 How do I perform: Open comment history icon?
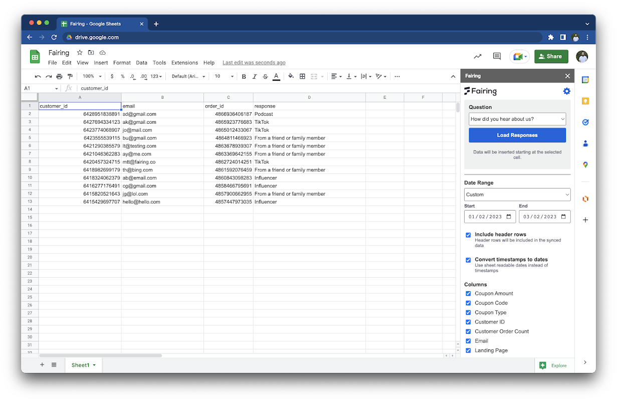(x=497, y=57)
